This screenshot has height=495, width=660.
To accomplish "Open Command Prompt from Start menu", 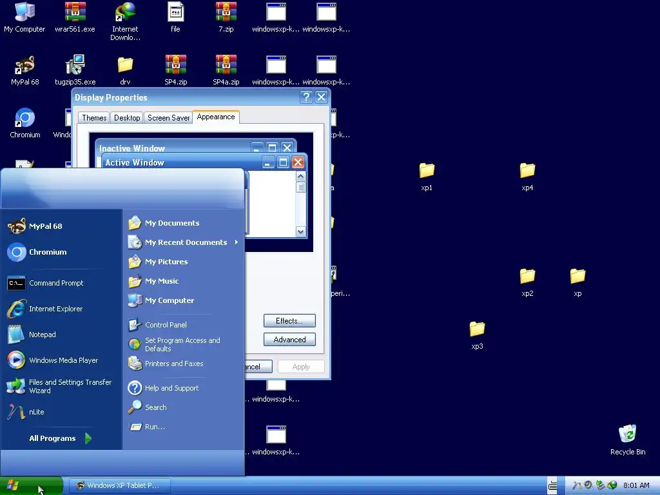I will pyautogui.click(x=61, y=283).
